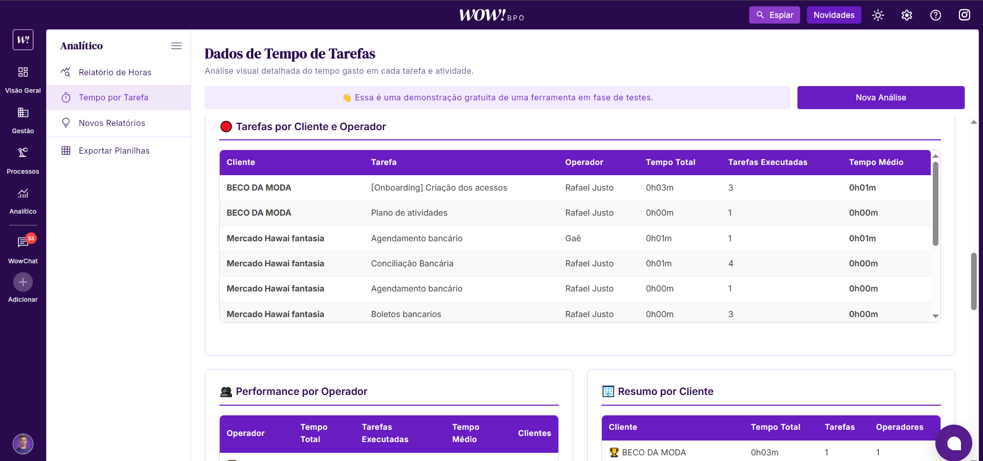Click the Novidades button
Viewport: 983px width, 461px height.
click(833, 15)
